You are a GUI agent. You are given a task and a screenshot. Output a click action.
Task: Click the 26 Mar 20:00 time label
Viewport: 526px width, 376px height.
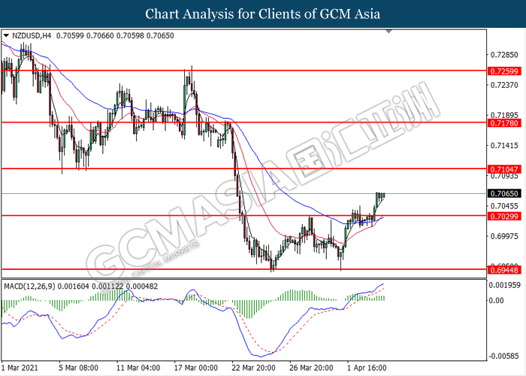[311, 368]
